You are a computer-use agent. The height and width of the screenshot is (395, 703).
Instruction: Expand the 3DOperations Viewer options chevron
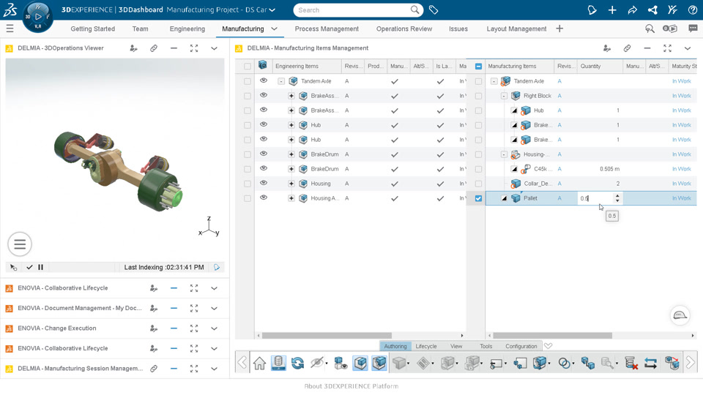(214, 48)
